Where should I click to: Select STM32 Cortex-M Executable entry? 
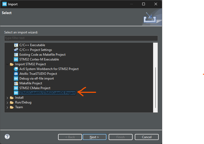[39, 59]
